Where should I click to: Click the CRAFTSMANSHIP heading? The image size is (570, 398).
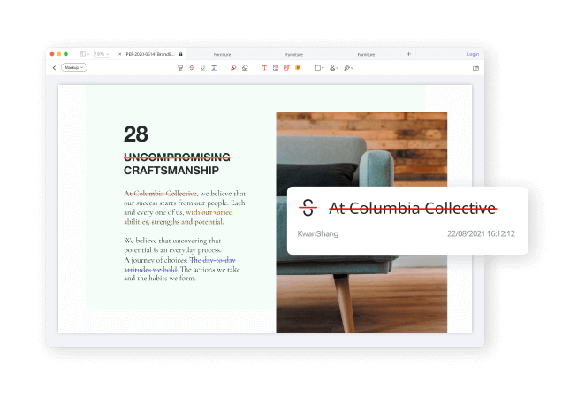pyautogui.click(x=171, y=171)
